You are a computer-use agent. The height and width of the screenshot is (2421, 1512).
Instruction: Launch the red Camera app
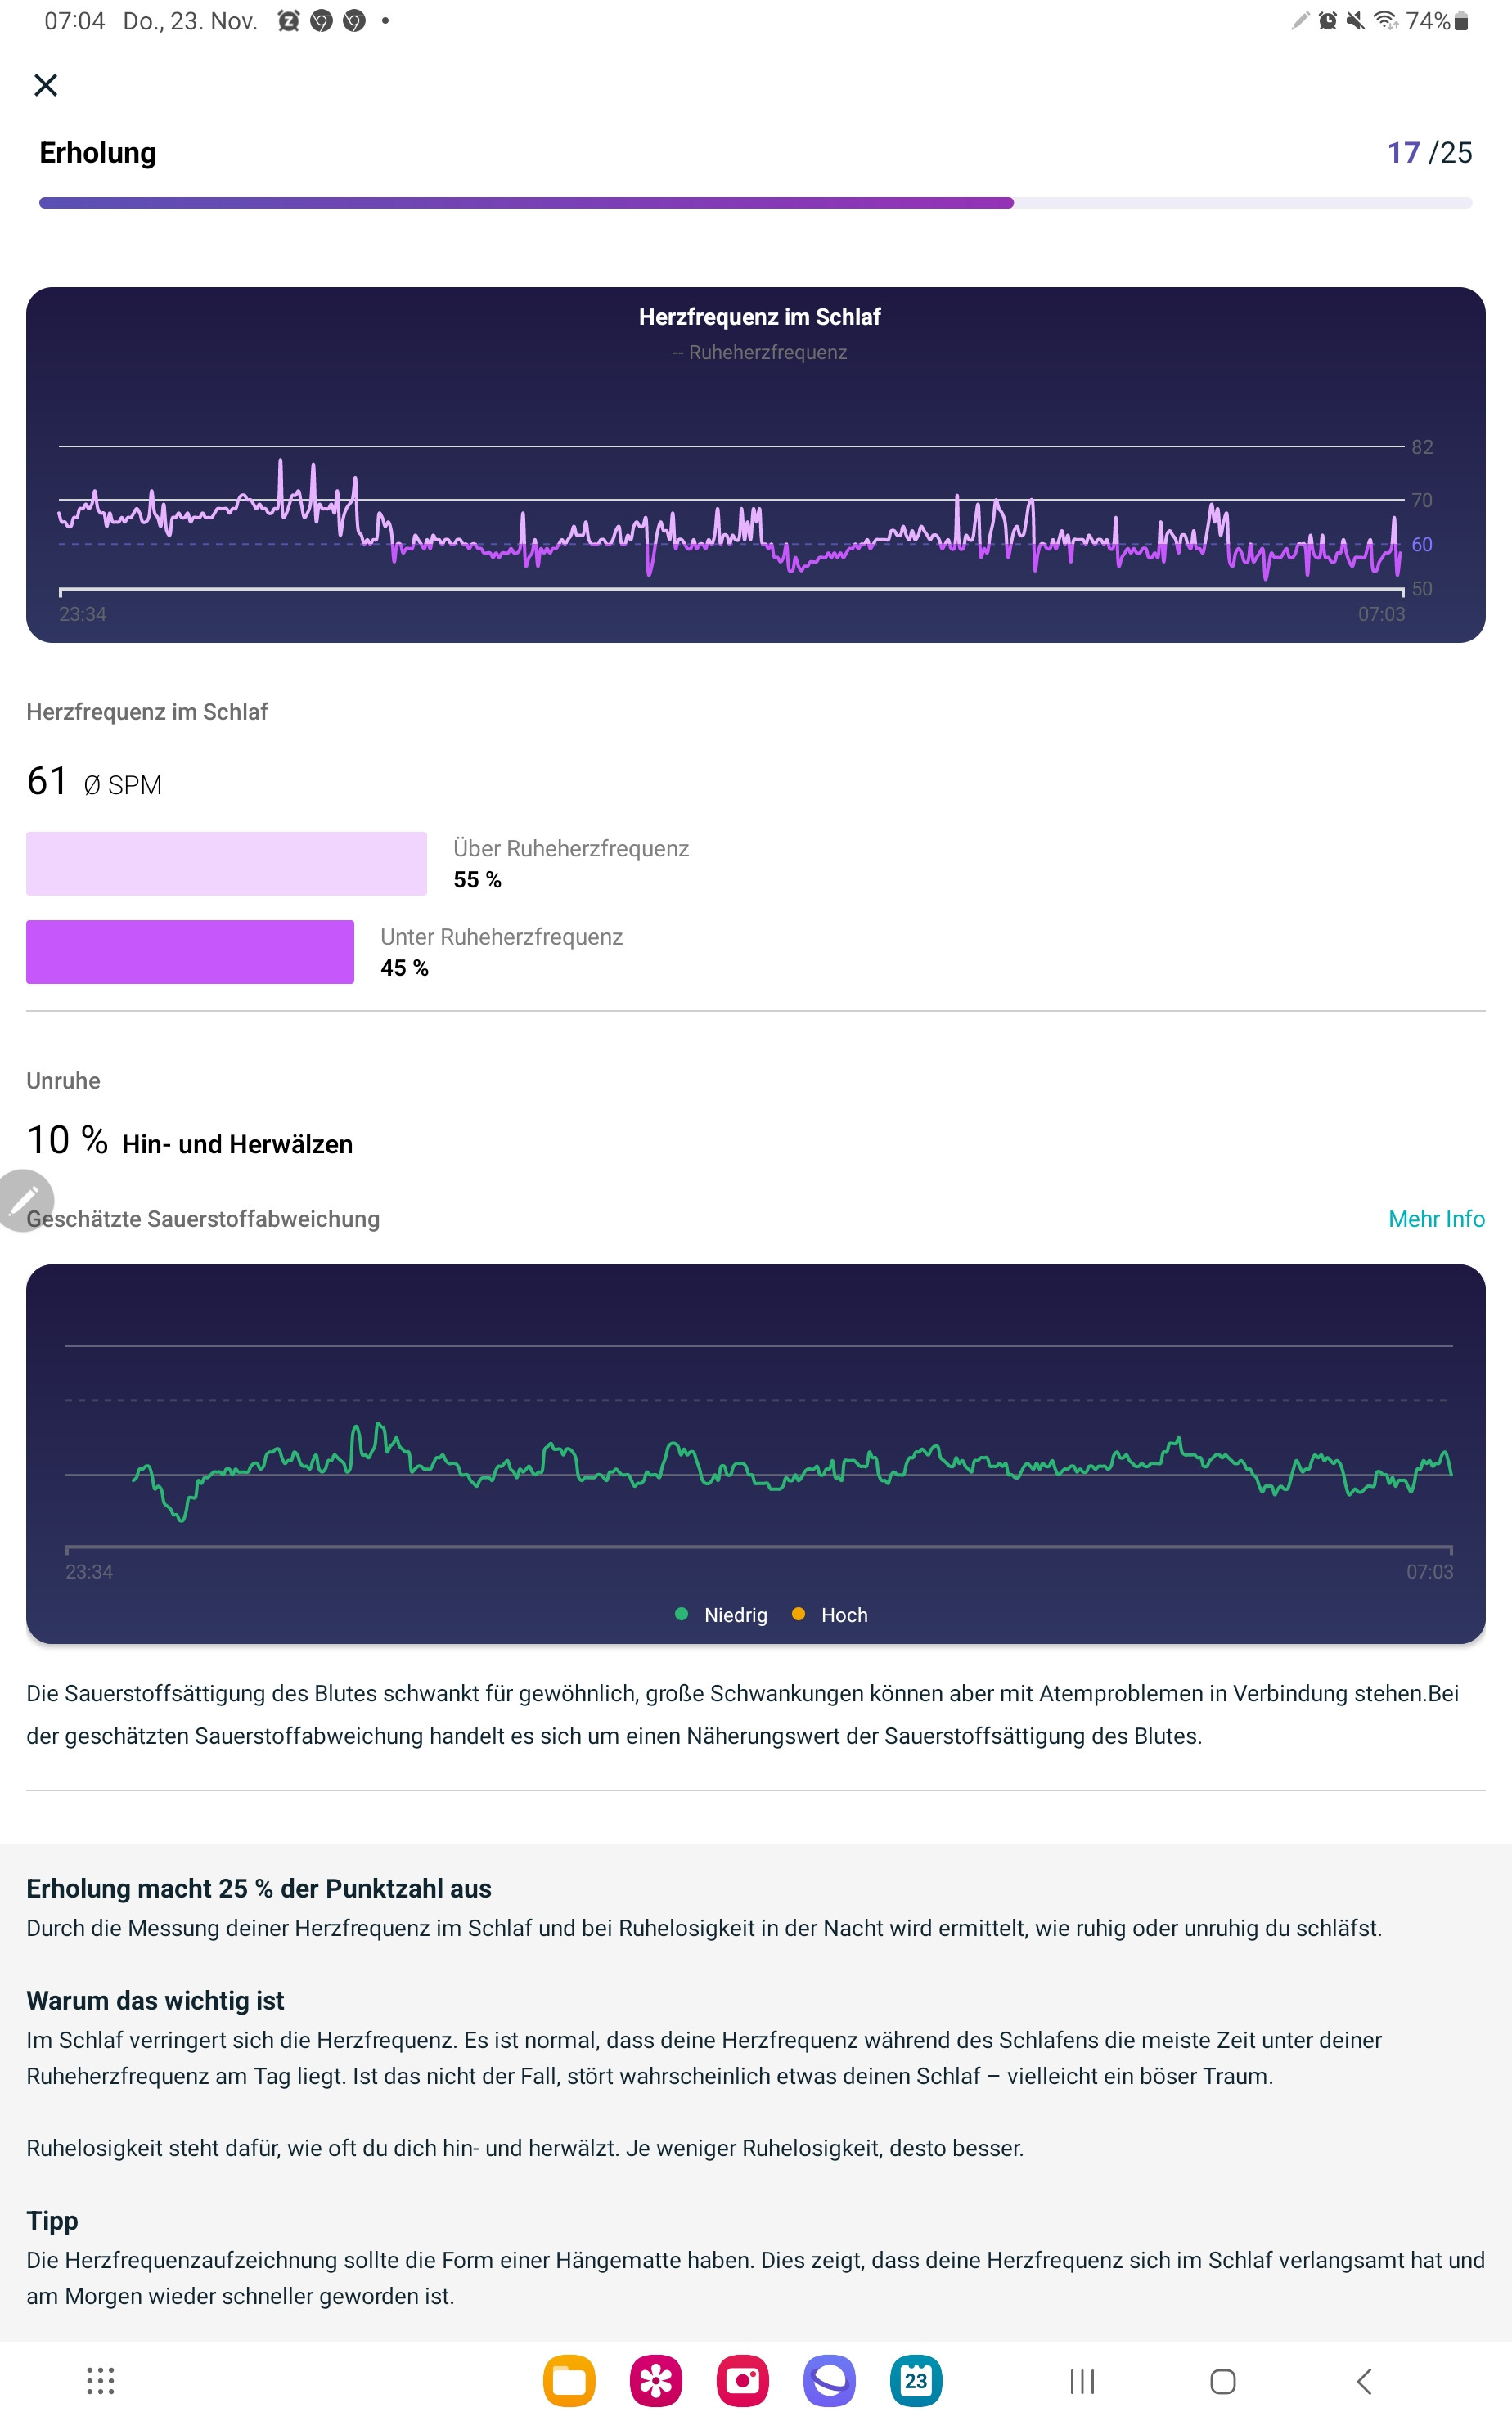tap(742, 2380)
